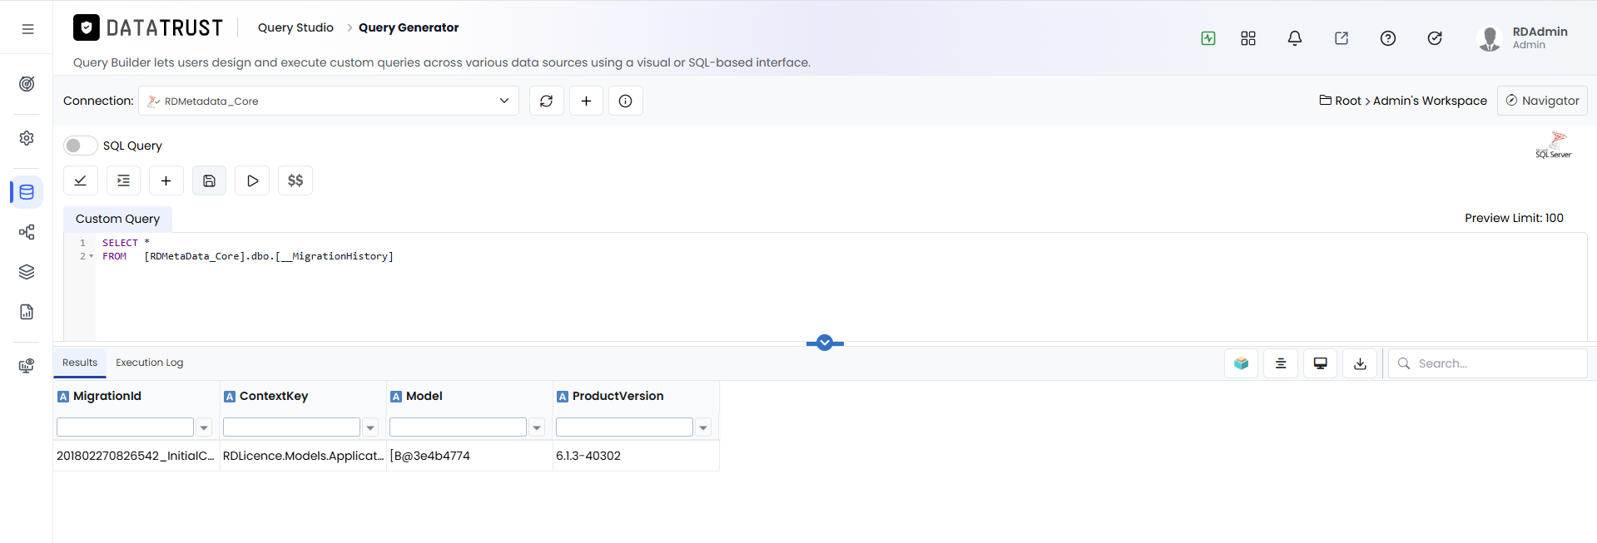The height and width of the screenshot is (543, 1597).
Task: Save the custom query
Action: pos(210,180)
